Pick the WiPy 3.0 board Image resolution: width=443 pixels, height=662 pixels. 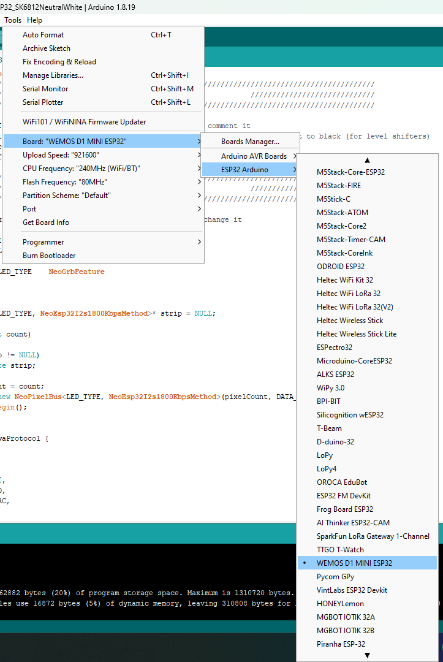click(367, 387)
